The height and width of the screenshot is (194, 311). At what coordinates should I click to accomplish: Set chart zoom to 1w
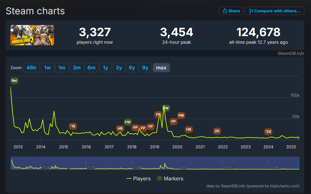tap(47, 68)
